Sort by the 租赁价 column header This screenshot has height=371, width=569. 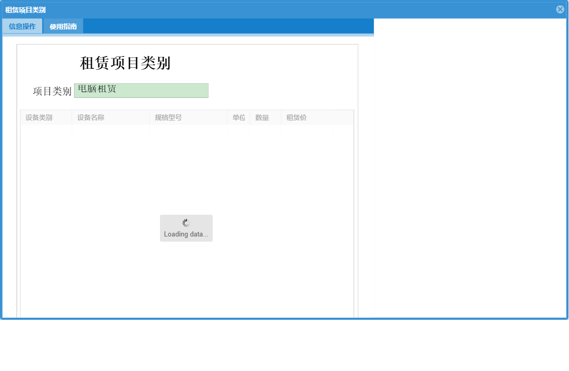(297, 117)
